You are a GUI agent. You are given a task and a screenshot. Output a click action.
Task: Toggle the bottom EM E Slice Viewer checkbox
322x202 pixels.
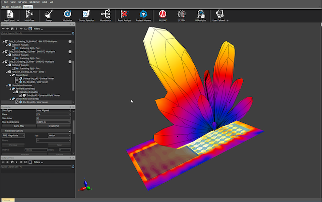17,102
